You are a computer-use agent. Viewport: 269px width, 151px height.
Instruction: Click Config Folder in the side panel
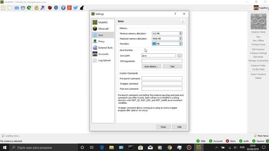pyautogui.click(x=258, y=69)
